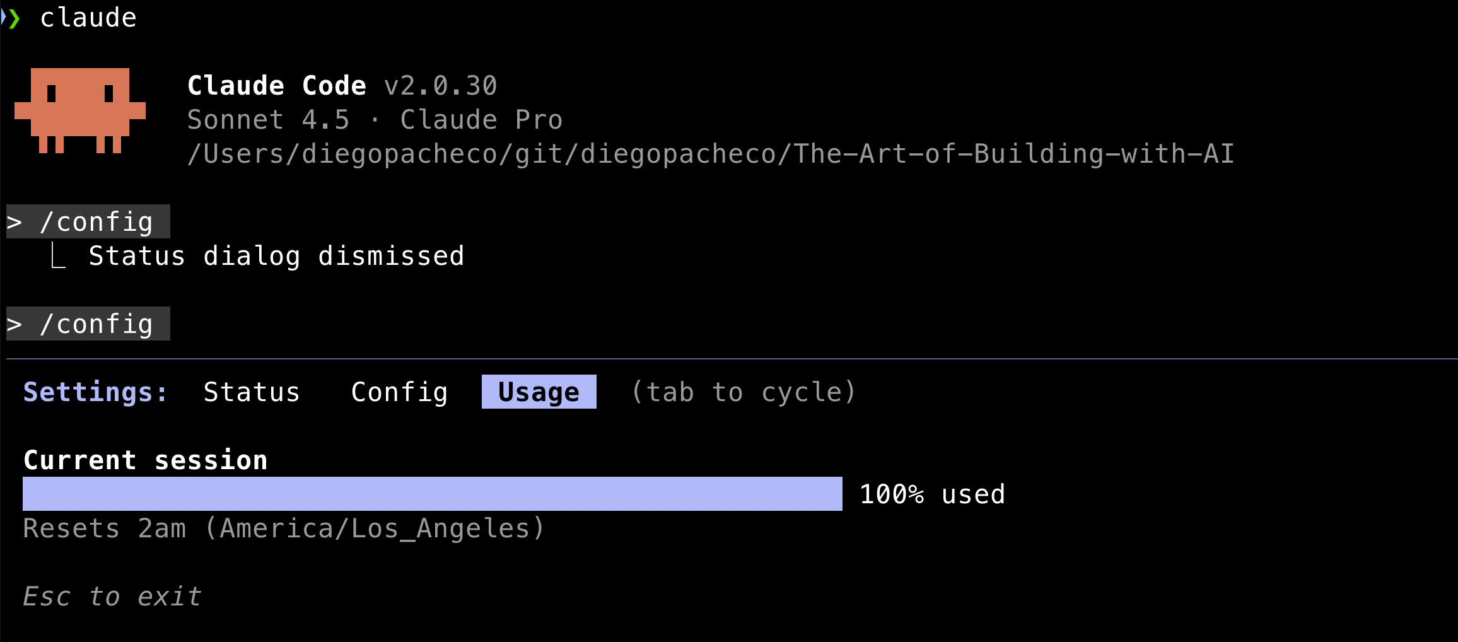
Task: Click the green shell prompt chevron
Action: [x=14, y=18]
